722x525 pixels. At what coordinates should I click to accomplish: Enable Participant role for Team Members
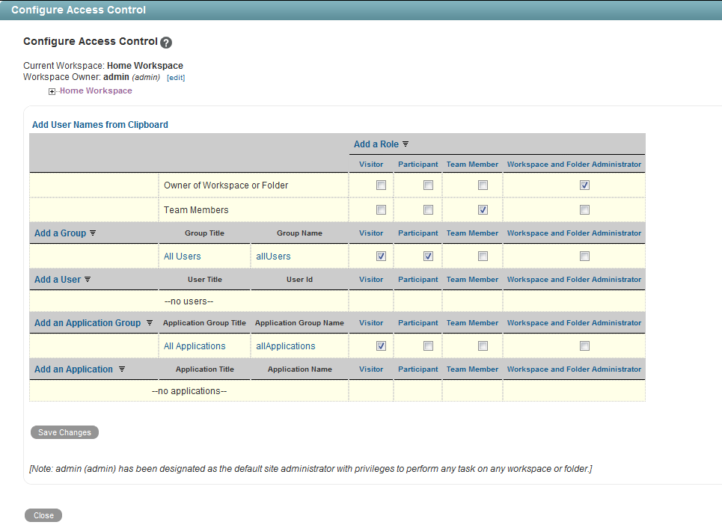pyautogui.click(x=428, y=209)
